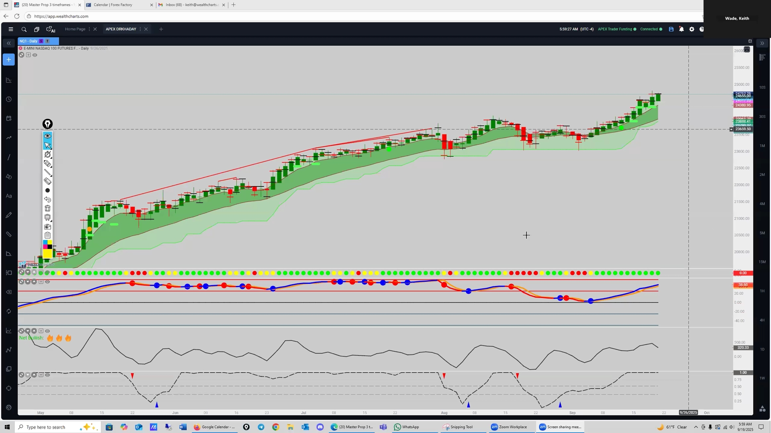Choose the yellow color swatch in palette

click(47, 253)
